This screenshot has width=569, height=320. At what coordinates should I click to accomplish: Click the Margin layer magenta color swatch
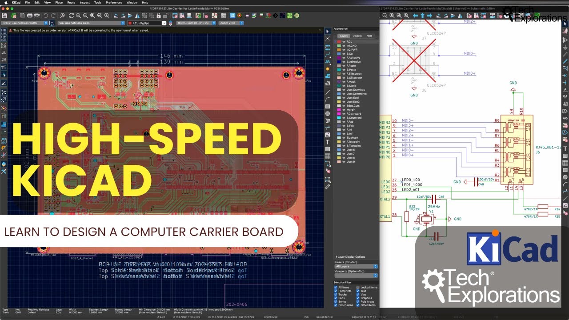pyautogui.click(x=339, y=110)
